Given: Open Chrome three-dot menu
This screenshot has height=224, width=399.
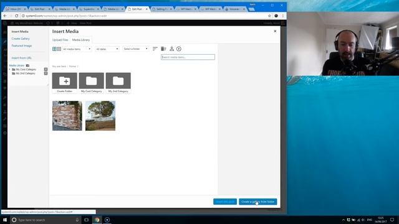Looking at the screenshot, I should tap(282, 16).
